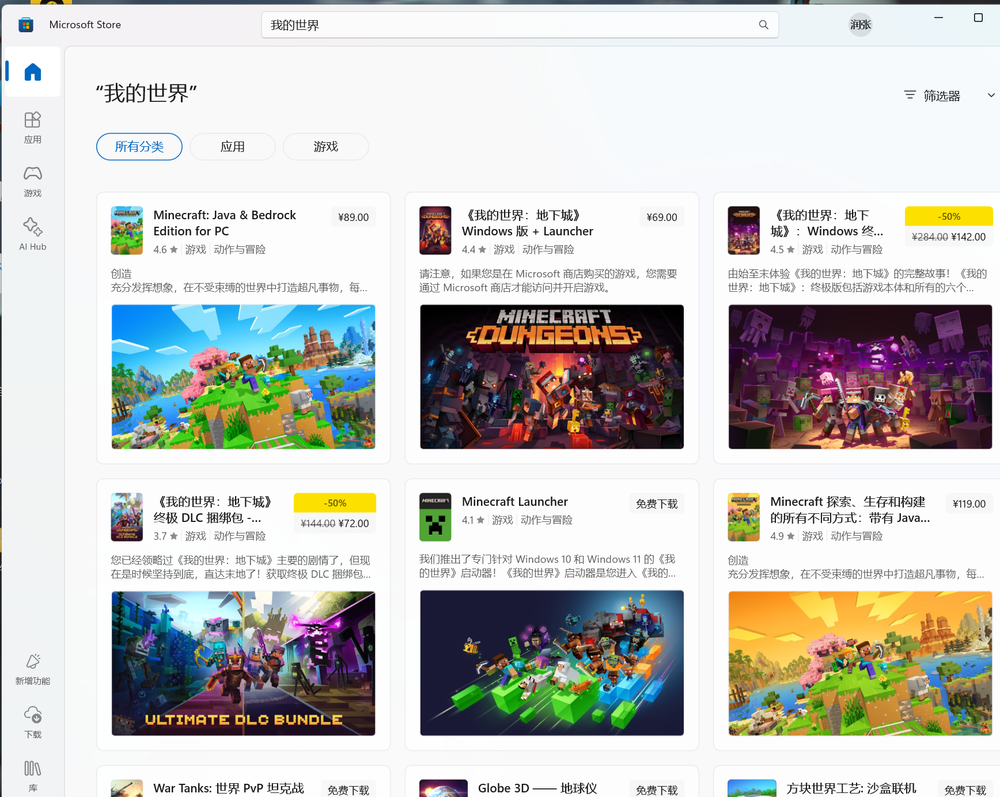Open orange Minecraft 探索 banner image
This screenshot has width=1000, height=797.
[860, 663]
